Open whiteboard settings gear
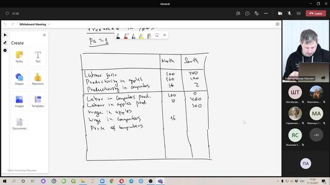330x185 pixels. [x=277, y=24]
